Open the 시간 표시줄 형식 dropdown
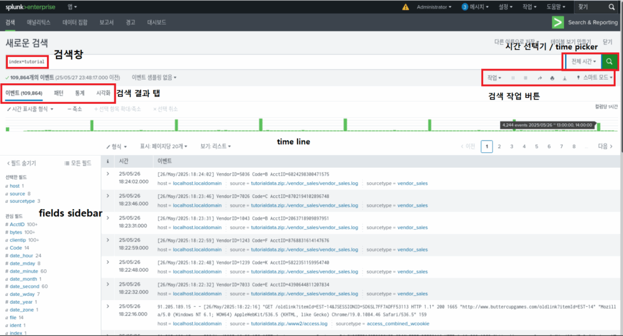This screenshot has width=623, height=336. tap(30, 109)
